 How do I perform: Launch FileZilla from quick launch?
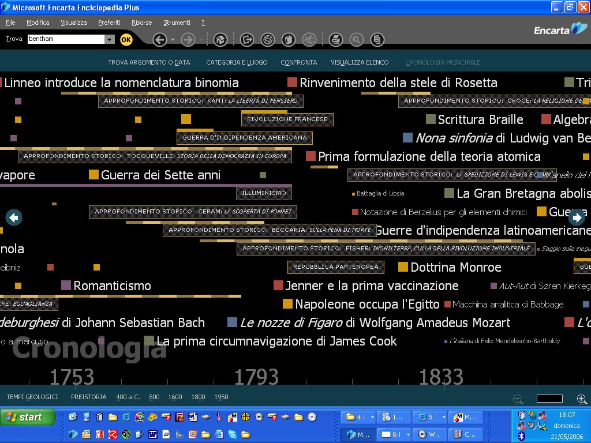pyautogui.click(x=180, y=417)
